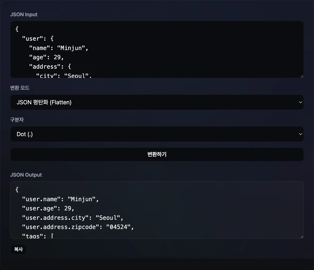Click the 구분자 label

coord(17,120)
